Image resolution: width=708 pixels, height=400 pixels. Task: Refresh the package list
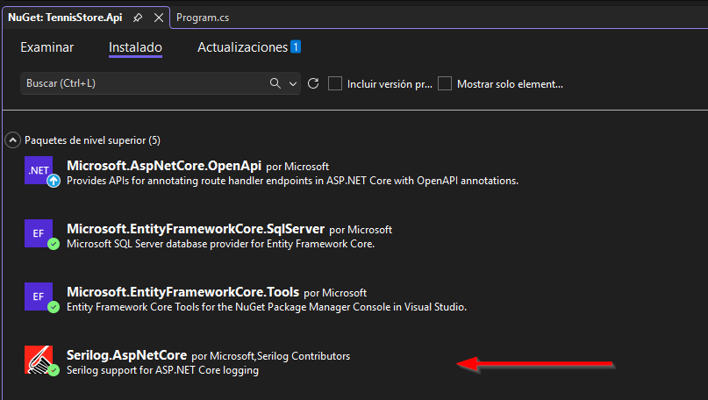coord(313,83)
